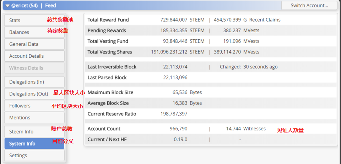This screenshot has height=164, width=341.
Task: Click the Switch Account button
Action: (309, 5)
